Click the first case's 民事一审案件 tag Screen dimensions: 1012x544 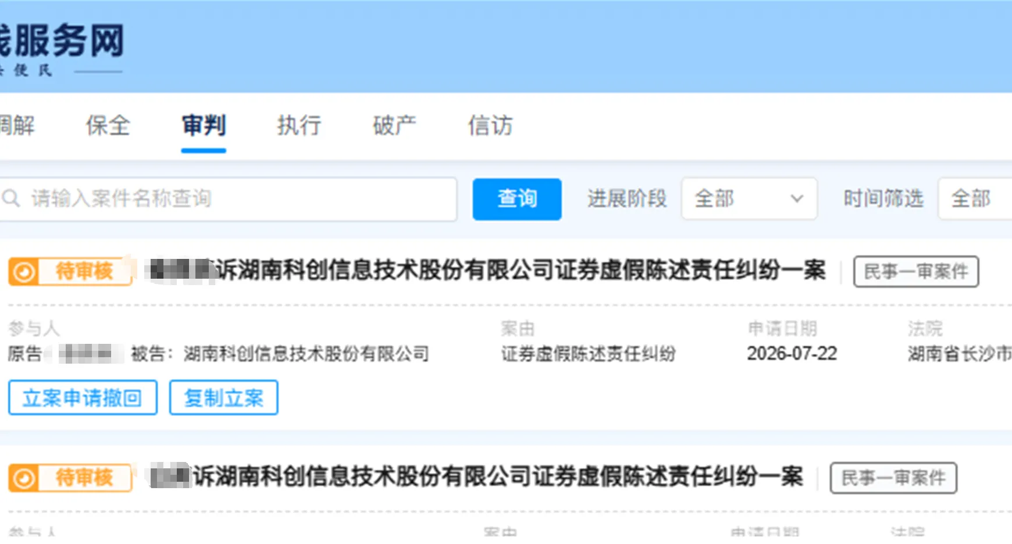click(x=916, y=272)
